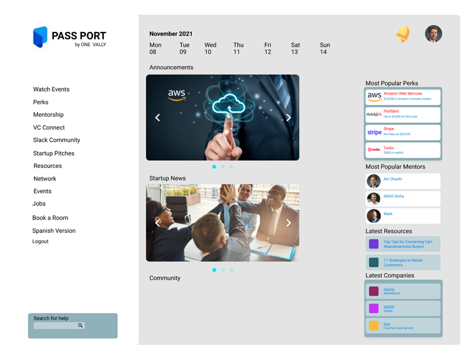The width and height of the screenshot is (474, 355).
Task: Select Jobs in the left navigation
Action: coord(39,204)
